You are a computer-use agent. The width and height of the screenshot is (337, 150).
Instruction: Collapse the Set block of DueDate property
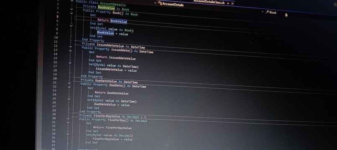point(69,99)
